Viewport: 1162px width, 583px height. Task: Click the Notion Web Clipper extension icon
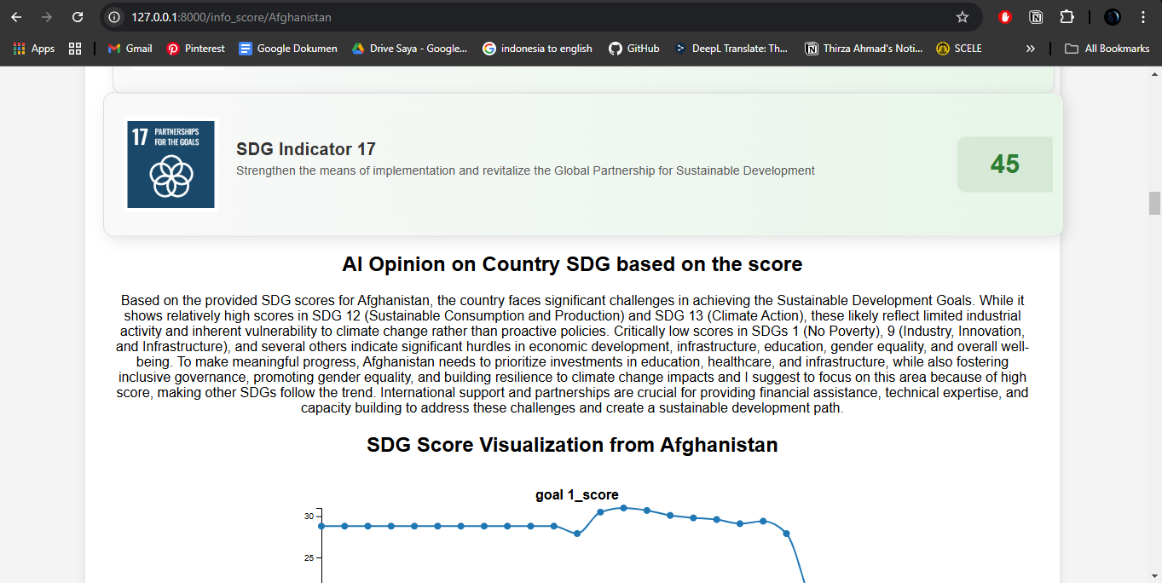pyautogui.click(x=1037, y=16)
